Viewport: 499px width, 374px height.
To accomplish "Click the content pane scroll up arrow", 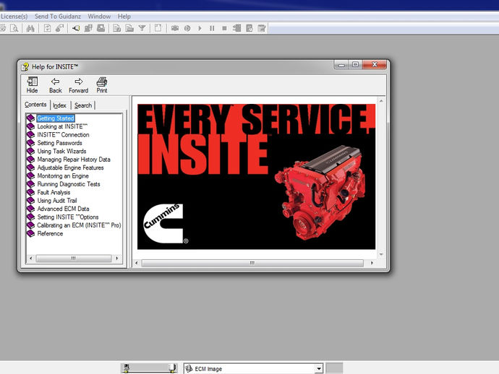I will point(381,101).
